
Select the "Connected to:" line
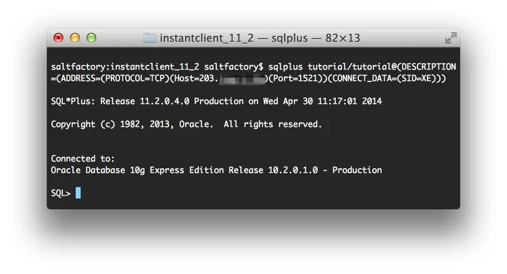83,159
